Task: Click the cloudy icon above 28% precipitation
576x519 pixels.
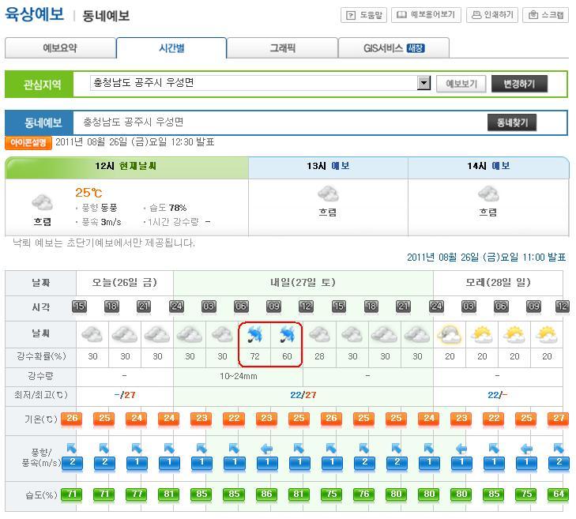Action: pyautogui.click(x=319, y=335)
